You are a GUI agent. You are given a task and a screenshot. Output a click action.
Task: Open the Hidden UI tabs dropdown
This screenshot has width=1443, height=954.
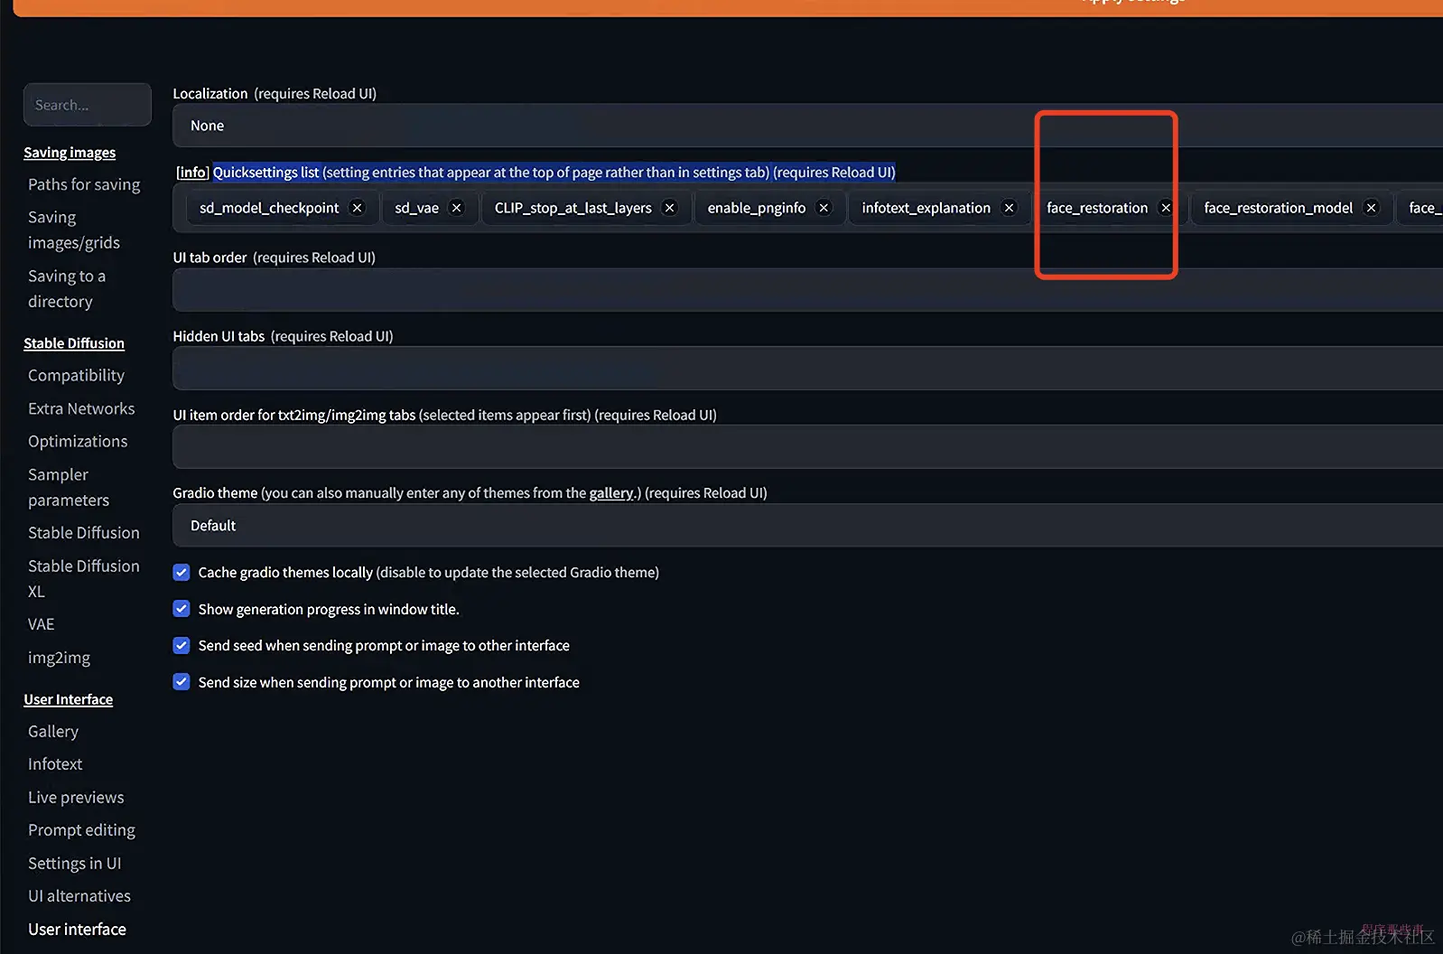point(807,368)
